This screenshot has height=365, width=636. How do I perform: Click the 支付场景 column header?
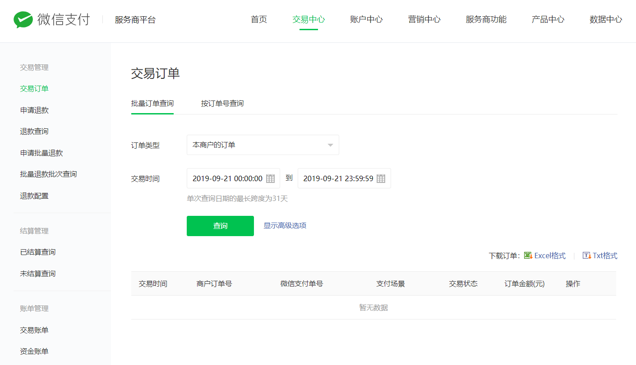pos(391,284)
